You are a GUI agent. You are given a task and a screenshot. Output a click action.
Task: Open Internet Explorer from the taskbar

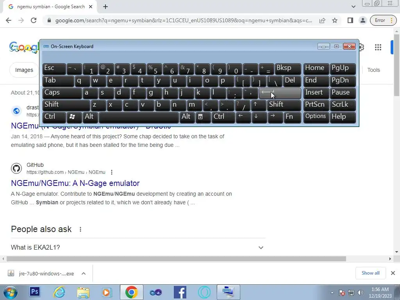click(x=59, y=292)
